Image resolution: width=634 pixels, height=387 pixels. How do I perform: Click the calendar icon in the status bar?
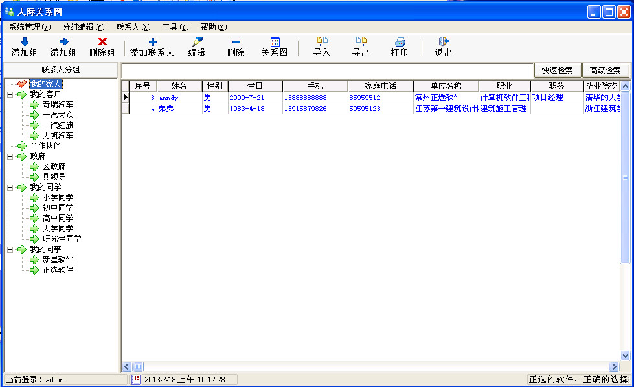[136, 379]
